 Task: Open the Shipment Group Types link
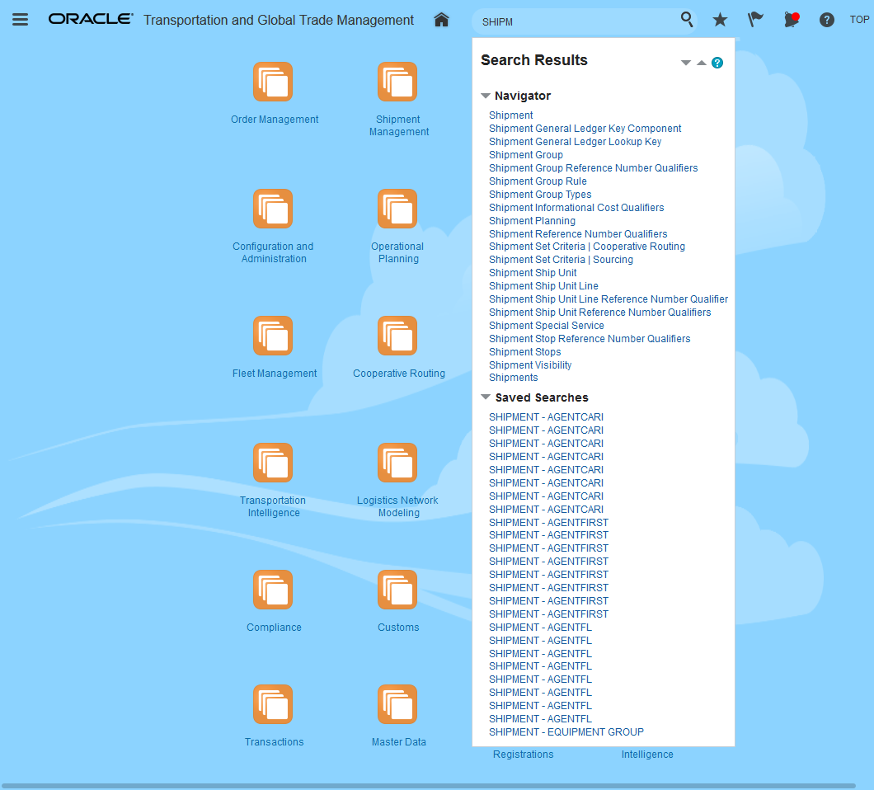539,194
